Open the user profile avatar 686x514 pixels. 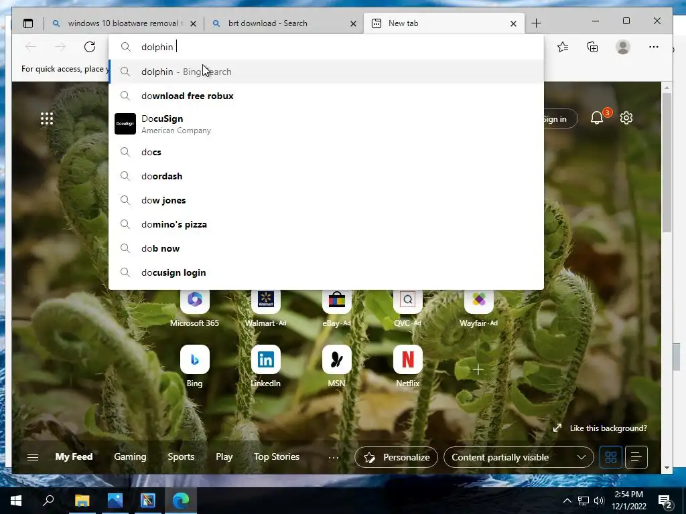tap(622, 47)
